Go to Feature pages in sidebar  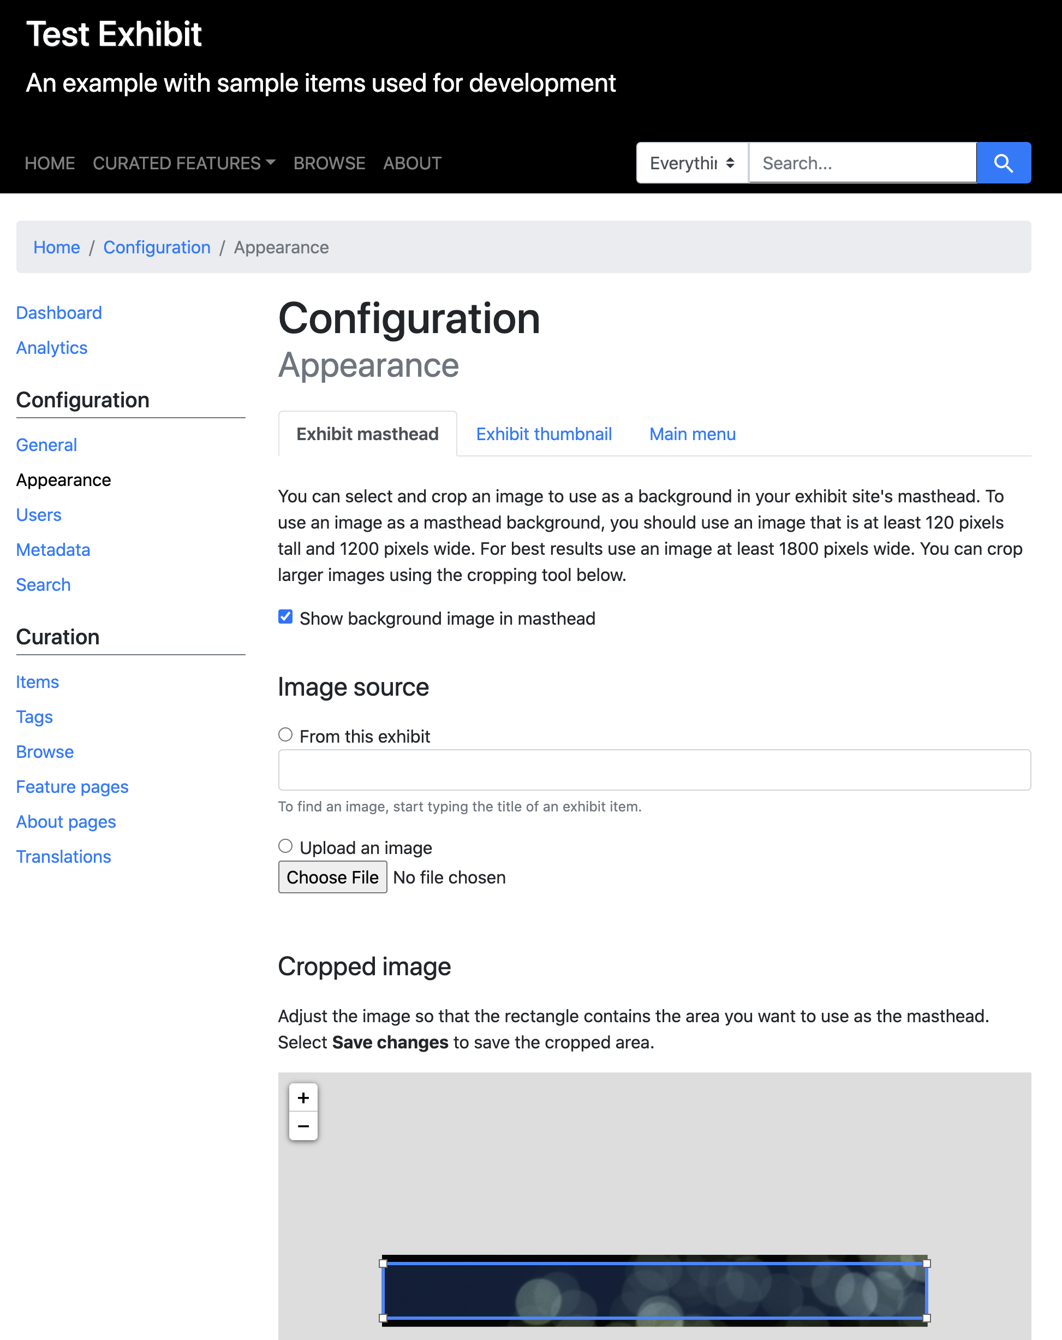(72, 787)
